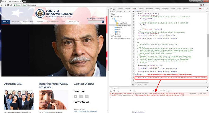Select the drupal.js file in tree

point(123,23)
